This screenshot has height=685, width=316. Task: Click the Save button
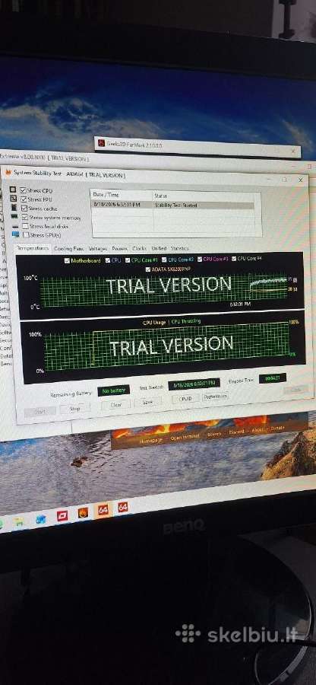click(148, 402)
